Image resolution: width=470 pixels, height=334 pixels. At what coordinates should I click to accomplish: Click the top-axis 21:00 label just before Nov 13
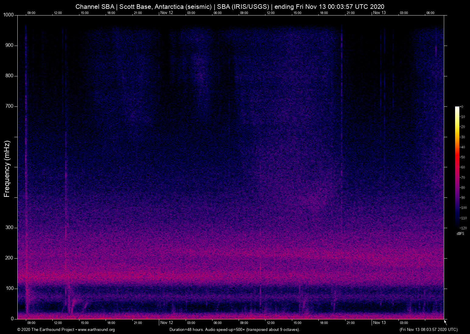click(x=351, y=13)
